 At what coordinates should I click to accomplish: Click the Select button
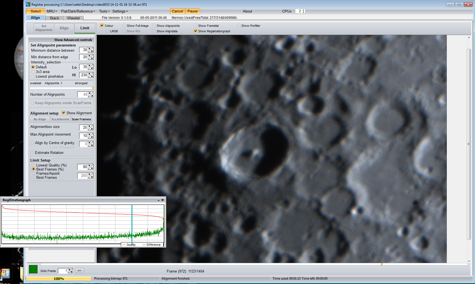tap(35, 11)
